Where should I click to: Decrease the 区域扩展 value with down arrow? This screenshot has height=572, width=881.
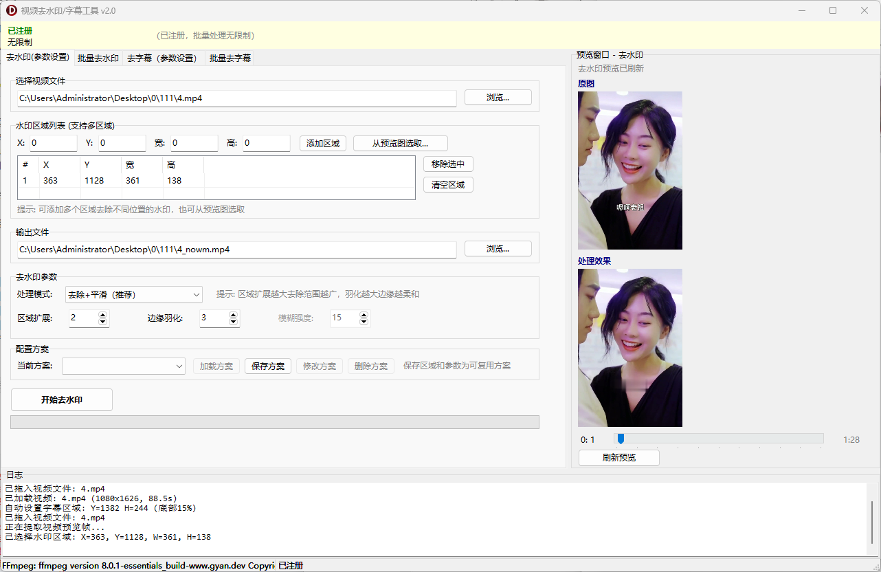pyautogui.click(x=103, y=322)
